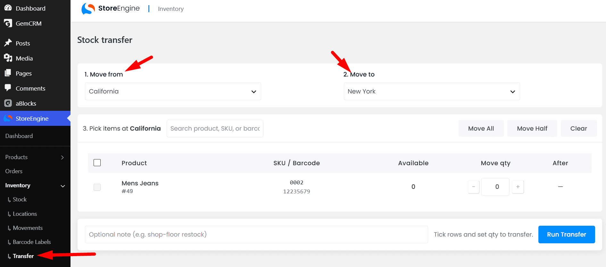Open the Transfer submenu item
Screen dimensions: 606x267
[23, 256]
